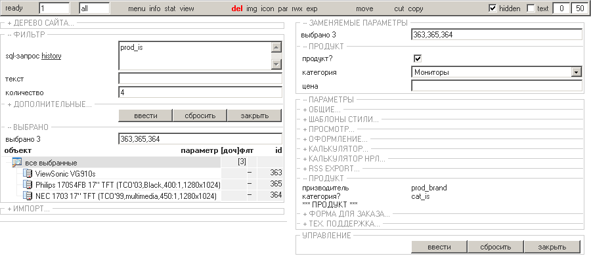
Task: Collapse the ПАРАМЕТРЫ section header
Action: pos(328,100)
